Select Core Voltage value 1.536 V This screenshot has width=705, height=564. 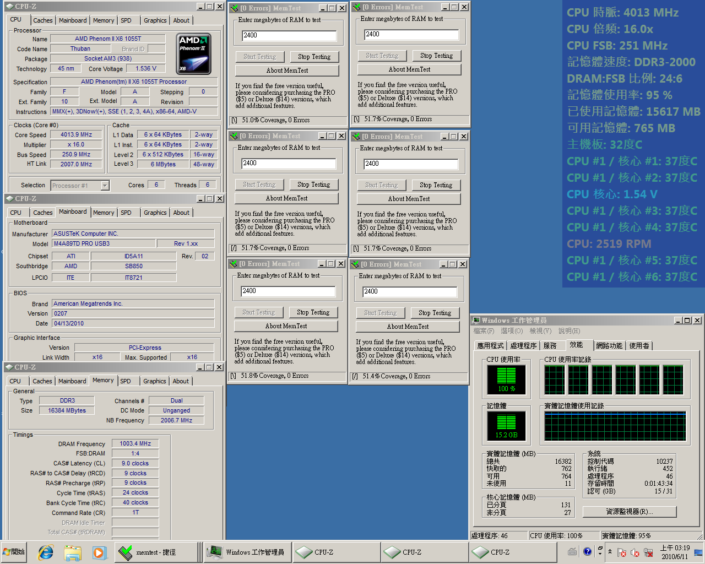146,69
